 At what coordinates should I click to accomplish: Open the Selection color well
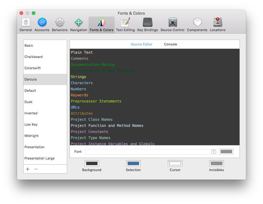pyautogui.click(x=133, y=163)
